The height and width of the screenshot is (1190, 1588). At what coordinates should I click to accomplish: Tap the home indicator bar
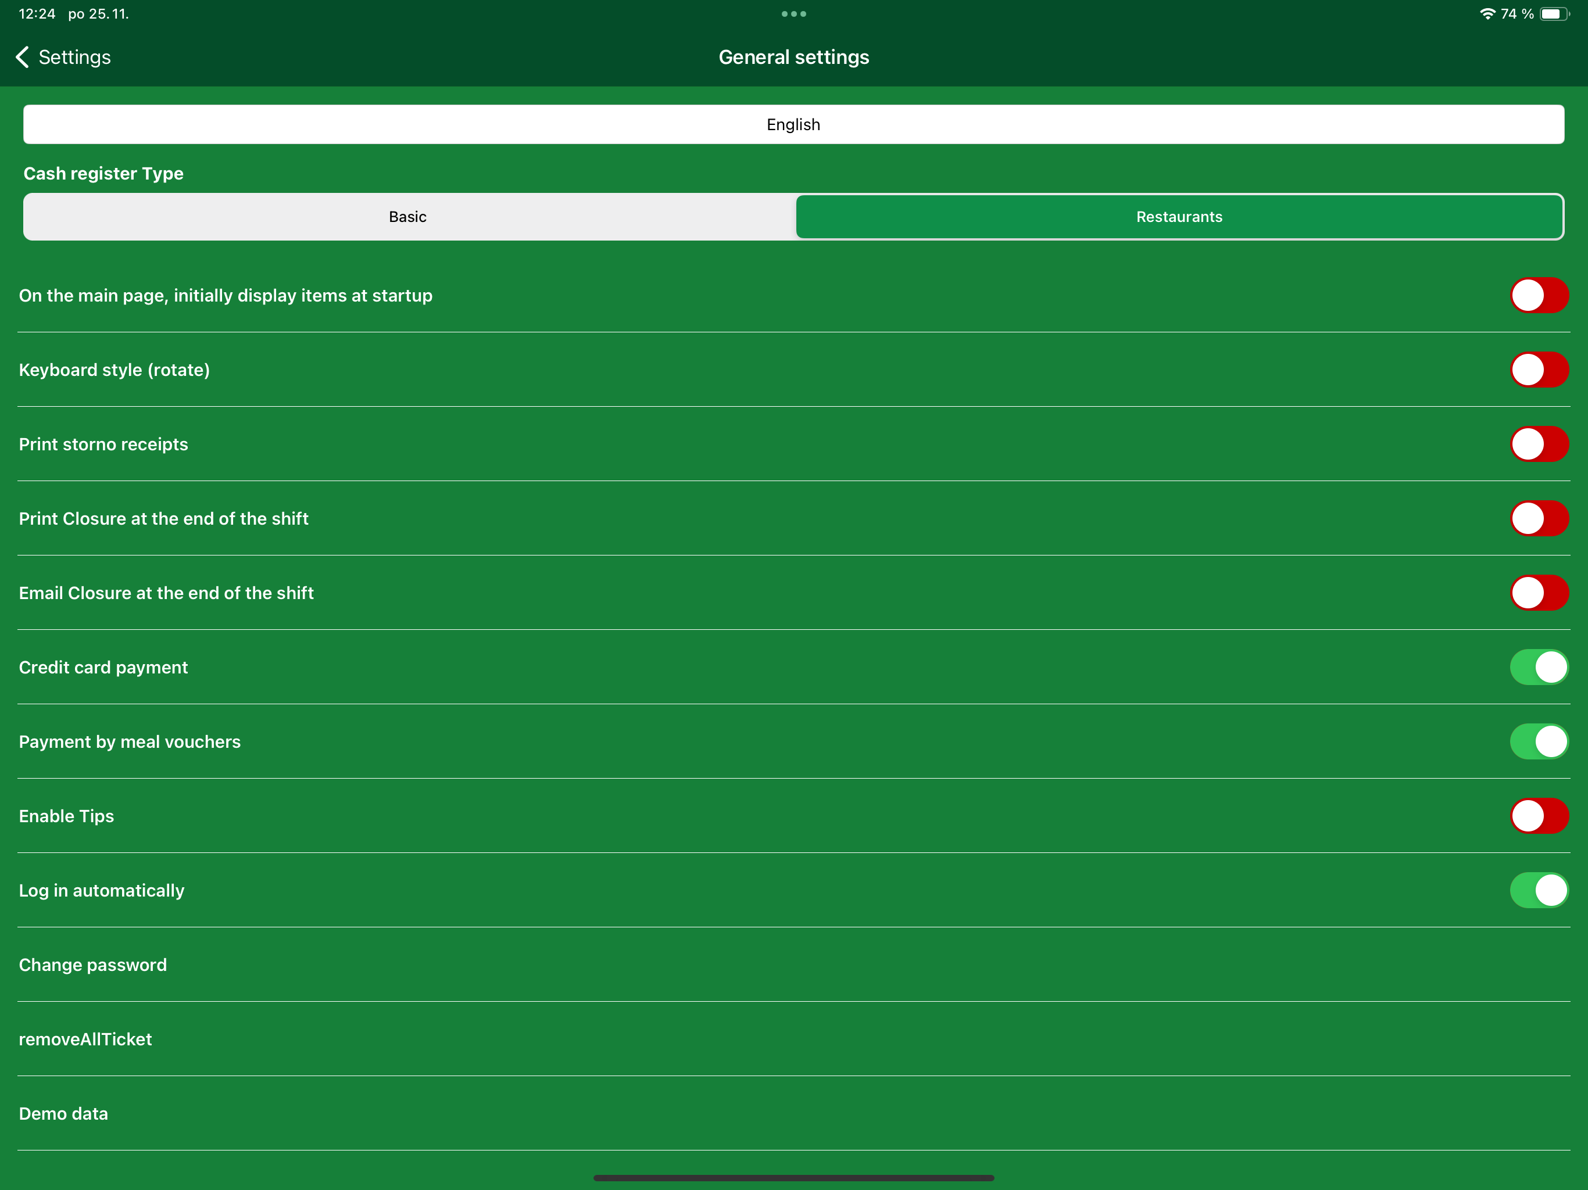click(x=794, y=1177)
